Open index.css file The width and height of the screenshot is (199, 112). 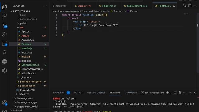[x=27, y=53]
